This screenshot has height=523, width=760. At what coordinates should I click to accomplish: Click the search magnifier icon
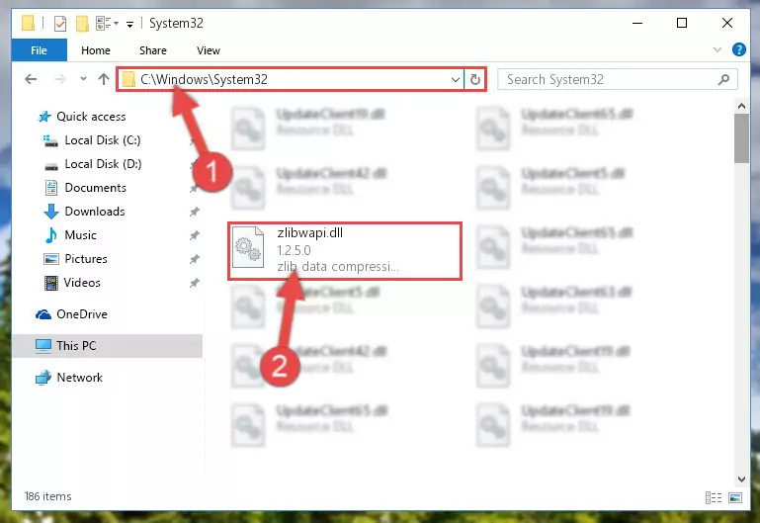723,79
